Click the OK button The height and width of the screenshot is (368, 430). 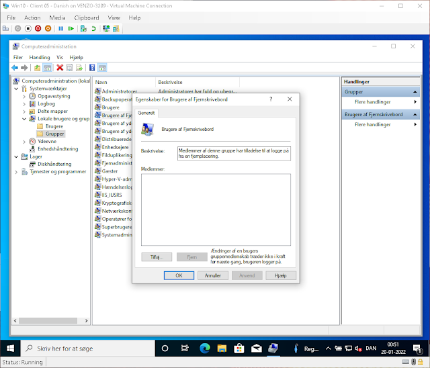point(179,275)
